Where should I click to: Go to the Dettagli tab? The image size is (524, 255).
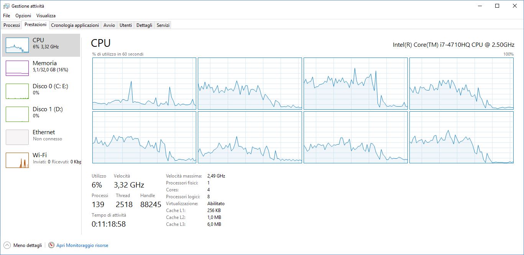[x=144, y=25]
